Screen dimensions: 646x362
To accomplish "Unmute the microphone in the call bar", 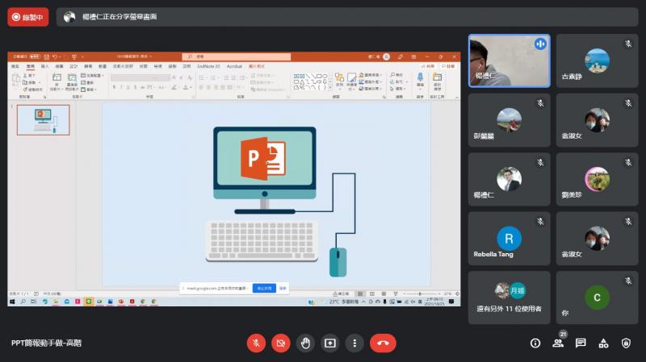I will click(256, 343).
